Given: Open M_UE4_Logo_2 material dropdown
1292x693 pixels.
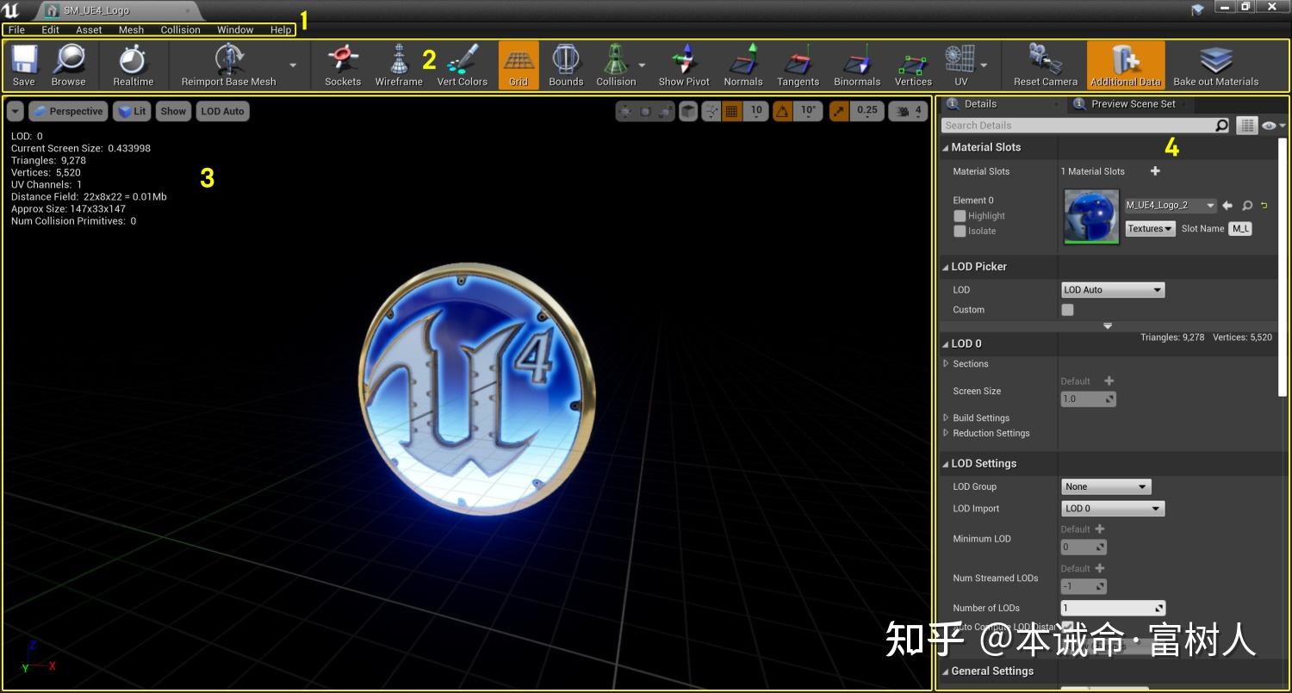Looking at the screenshot, I should tap(1171, 206).
